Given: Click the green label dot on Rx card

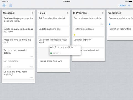Looking at the screenshot, I should (x=51, y=53).
